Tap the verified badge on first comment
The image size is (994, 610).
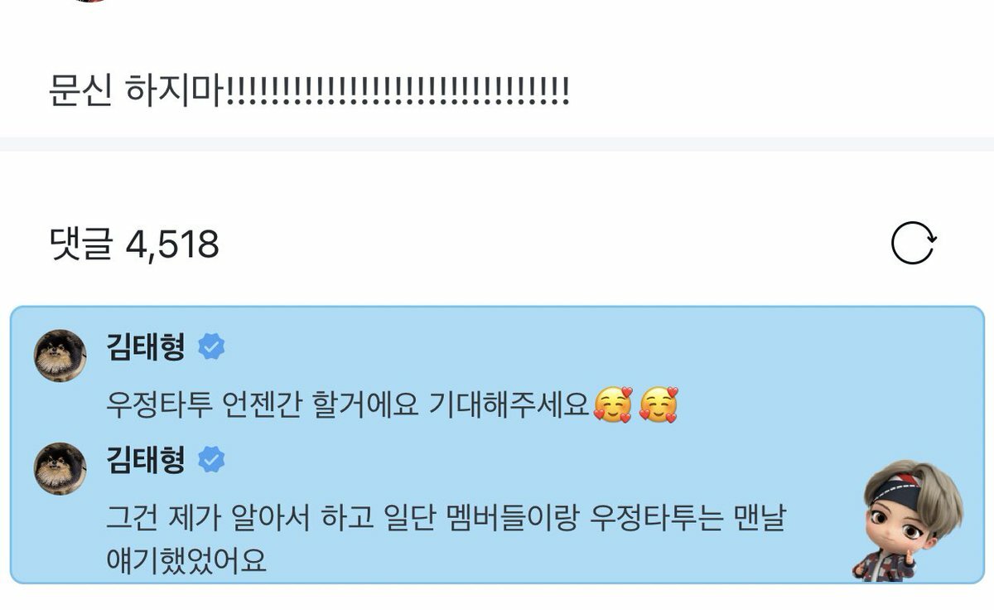coord(211,347)
